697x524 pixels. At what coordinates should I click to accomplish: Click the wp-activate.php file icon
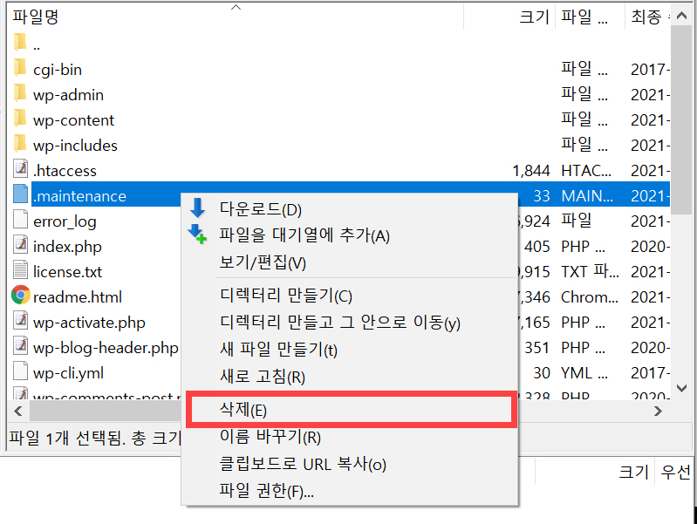[20, 321]
